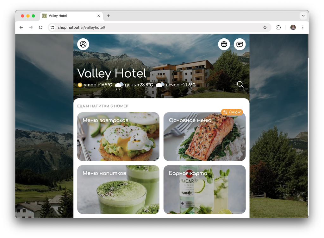Viewport: 324px width, 238px height.
Task: Click the address bar URL field
Action: [x=157, y=27]
